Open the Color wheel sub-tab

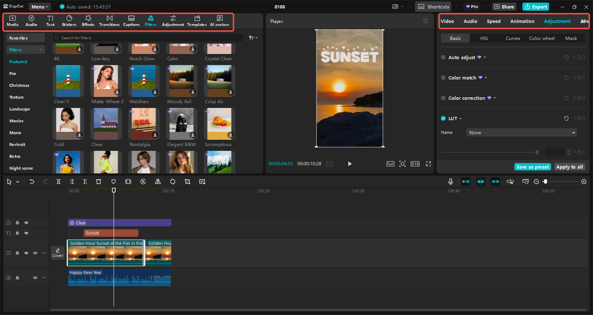[542, 38]
